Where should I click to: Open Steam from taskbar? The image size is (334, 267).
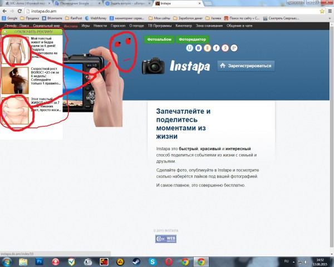[x=136, y=262]
